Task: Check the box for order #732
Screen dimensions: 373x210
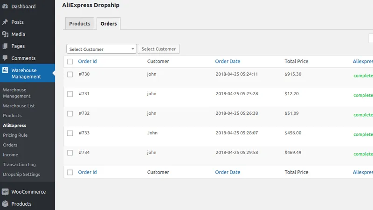Action: (x=70, y=113)
